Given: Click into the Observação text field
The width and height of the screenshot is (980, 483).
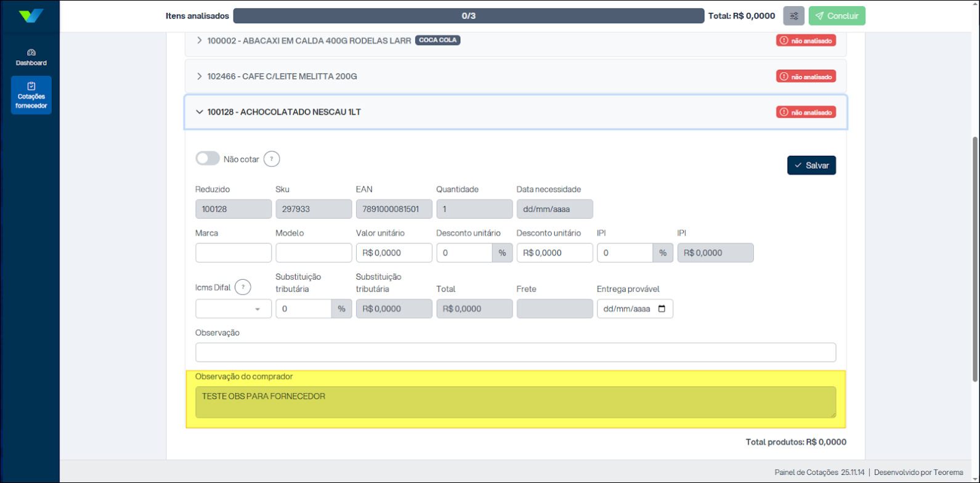Looking at the screenshot, I should [x=515, y=352].
